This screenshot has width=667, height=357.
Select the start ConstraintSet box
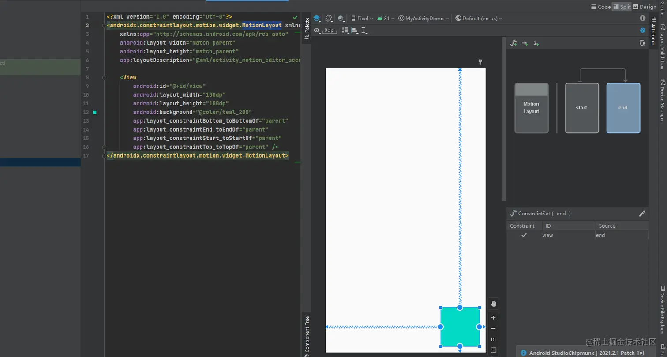coord(582,108)
